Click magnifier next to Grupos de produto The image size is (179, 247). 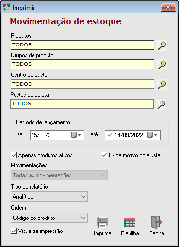[162, 65]
